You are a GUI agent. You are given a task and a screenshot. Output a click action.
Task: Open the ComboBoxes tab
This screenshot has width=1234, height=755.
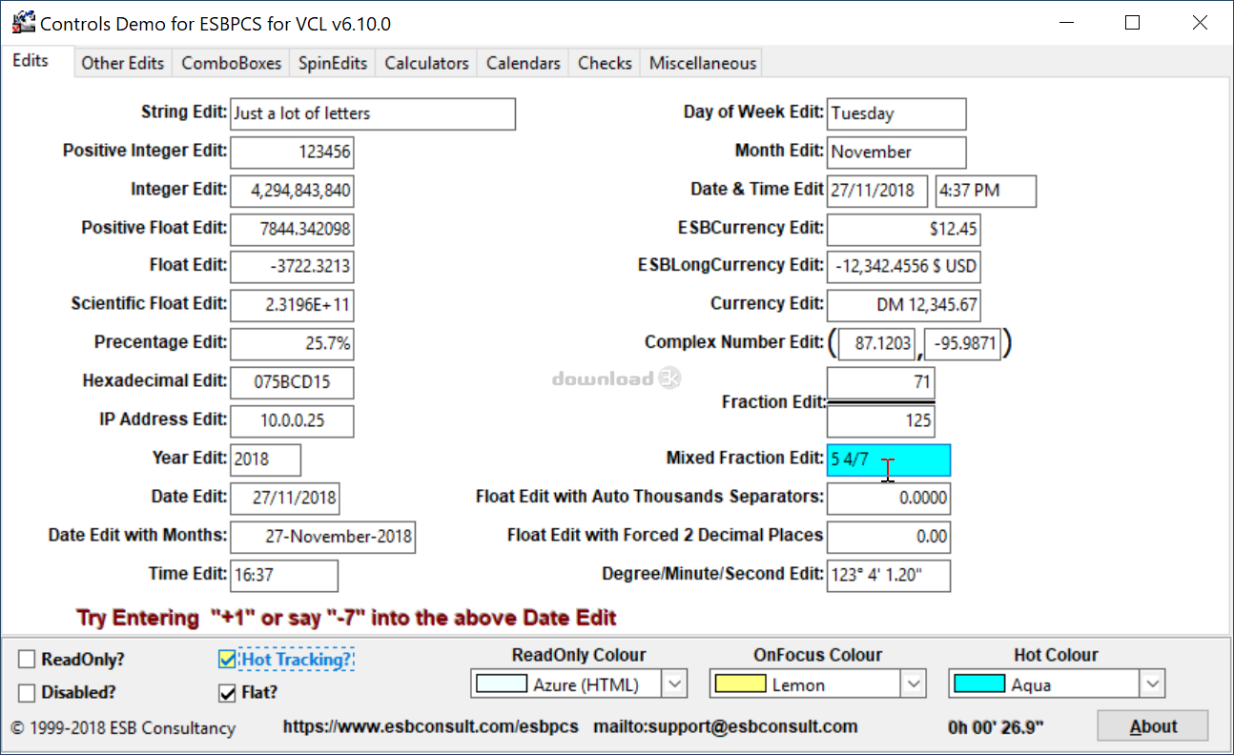click(232, 63)
